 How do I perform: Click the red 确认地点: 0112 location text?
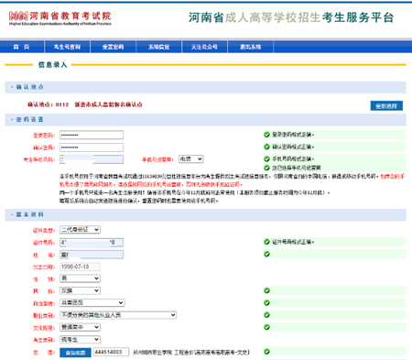tap(85, 104)
